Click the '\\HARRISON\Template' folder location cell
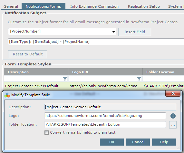 click(163, 86)
